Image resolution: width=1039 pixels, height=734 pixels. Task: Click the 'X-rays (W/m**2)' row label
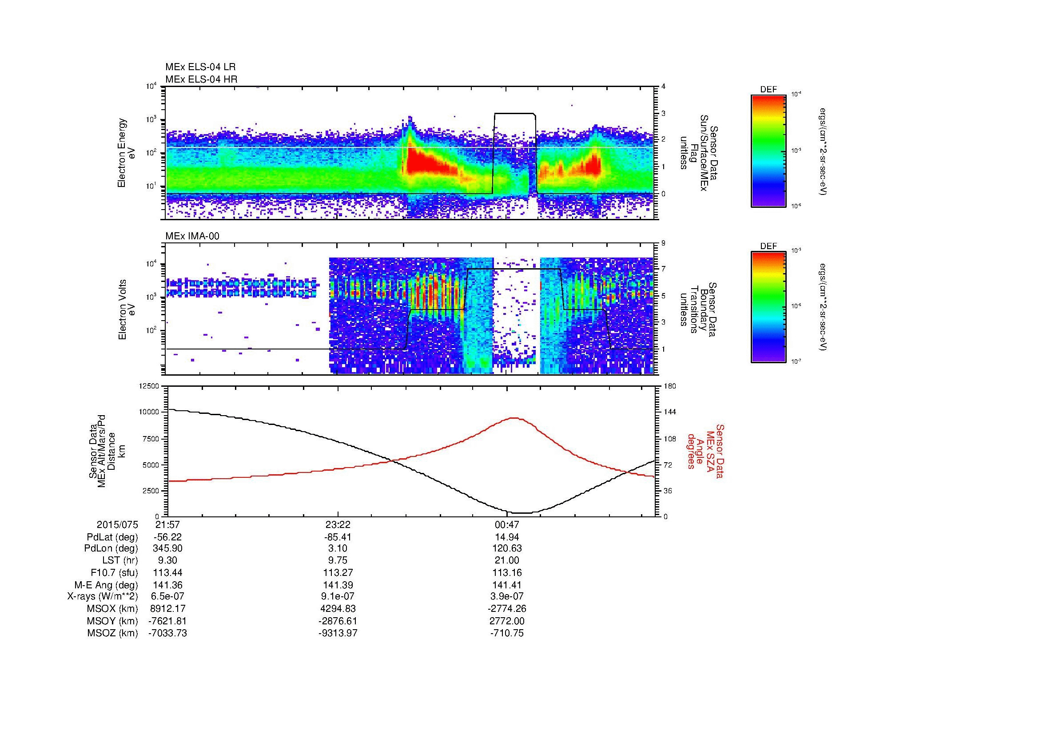(x=102, y=597)
